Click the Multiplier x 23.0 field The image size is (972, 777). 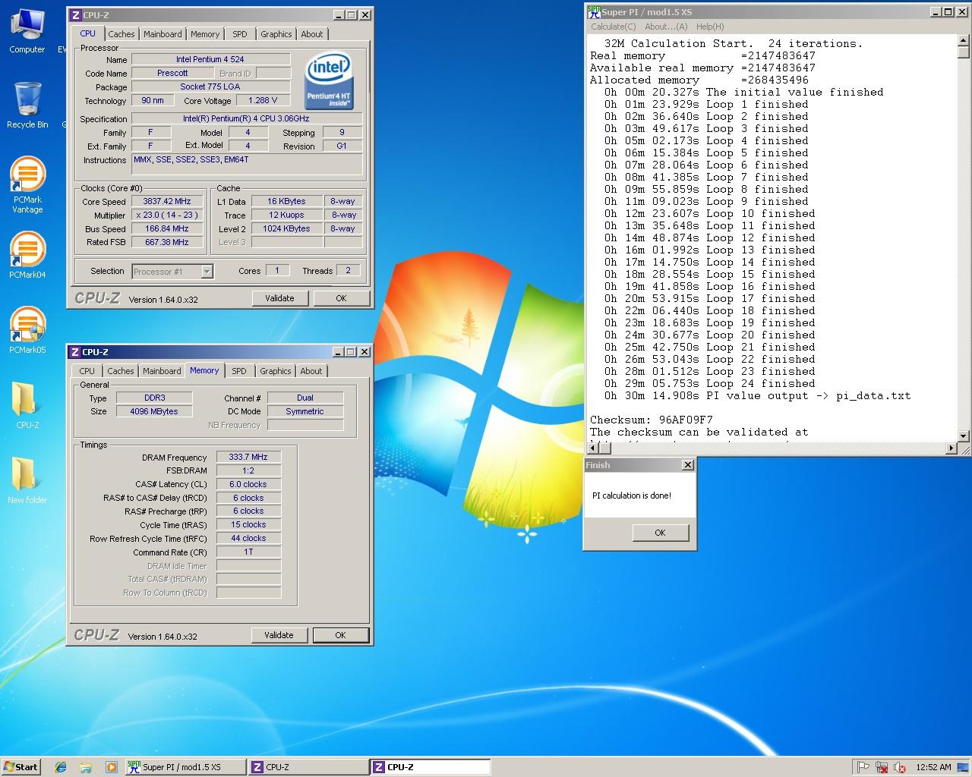pyautogui.click(x=167, y=215)
